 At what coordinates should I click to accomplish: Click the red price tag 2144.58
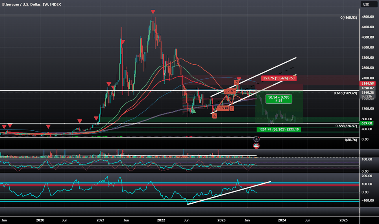(x=368, y=83)
